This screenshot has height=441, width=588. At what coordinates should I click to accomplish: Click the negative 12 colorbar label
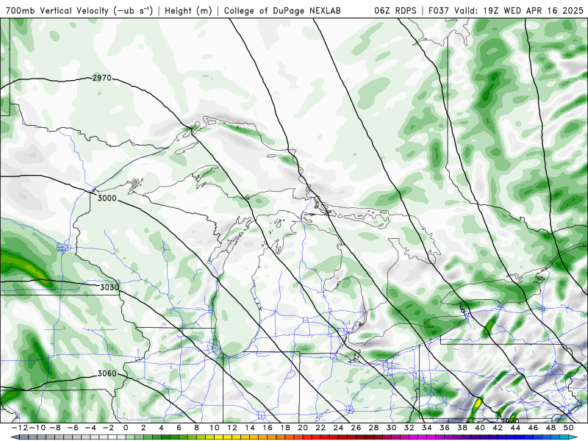(18, 428)
